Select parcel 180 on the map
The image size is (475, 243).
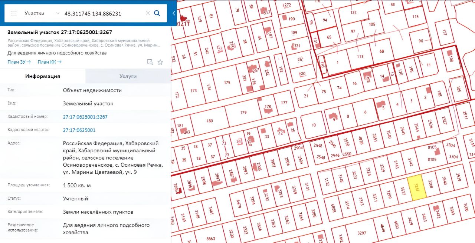coord(209,121)
